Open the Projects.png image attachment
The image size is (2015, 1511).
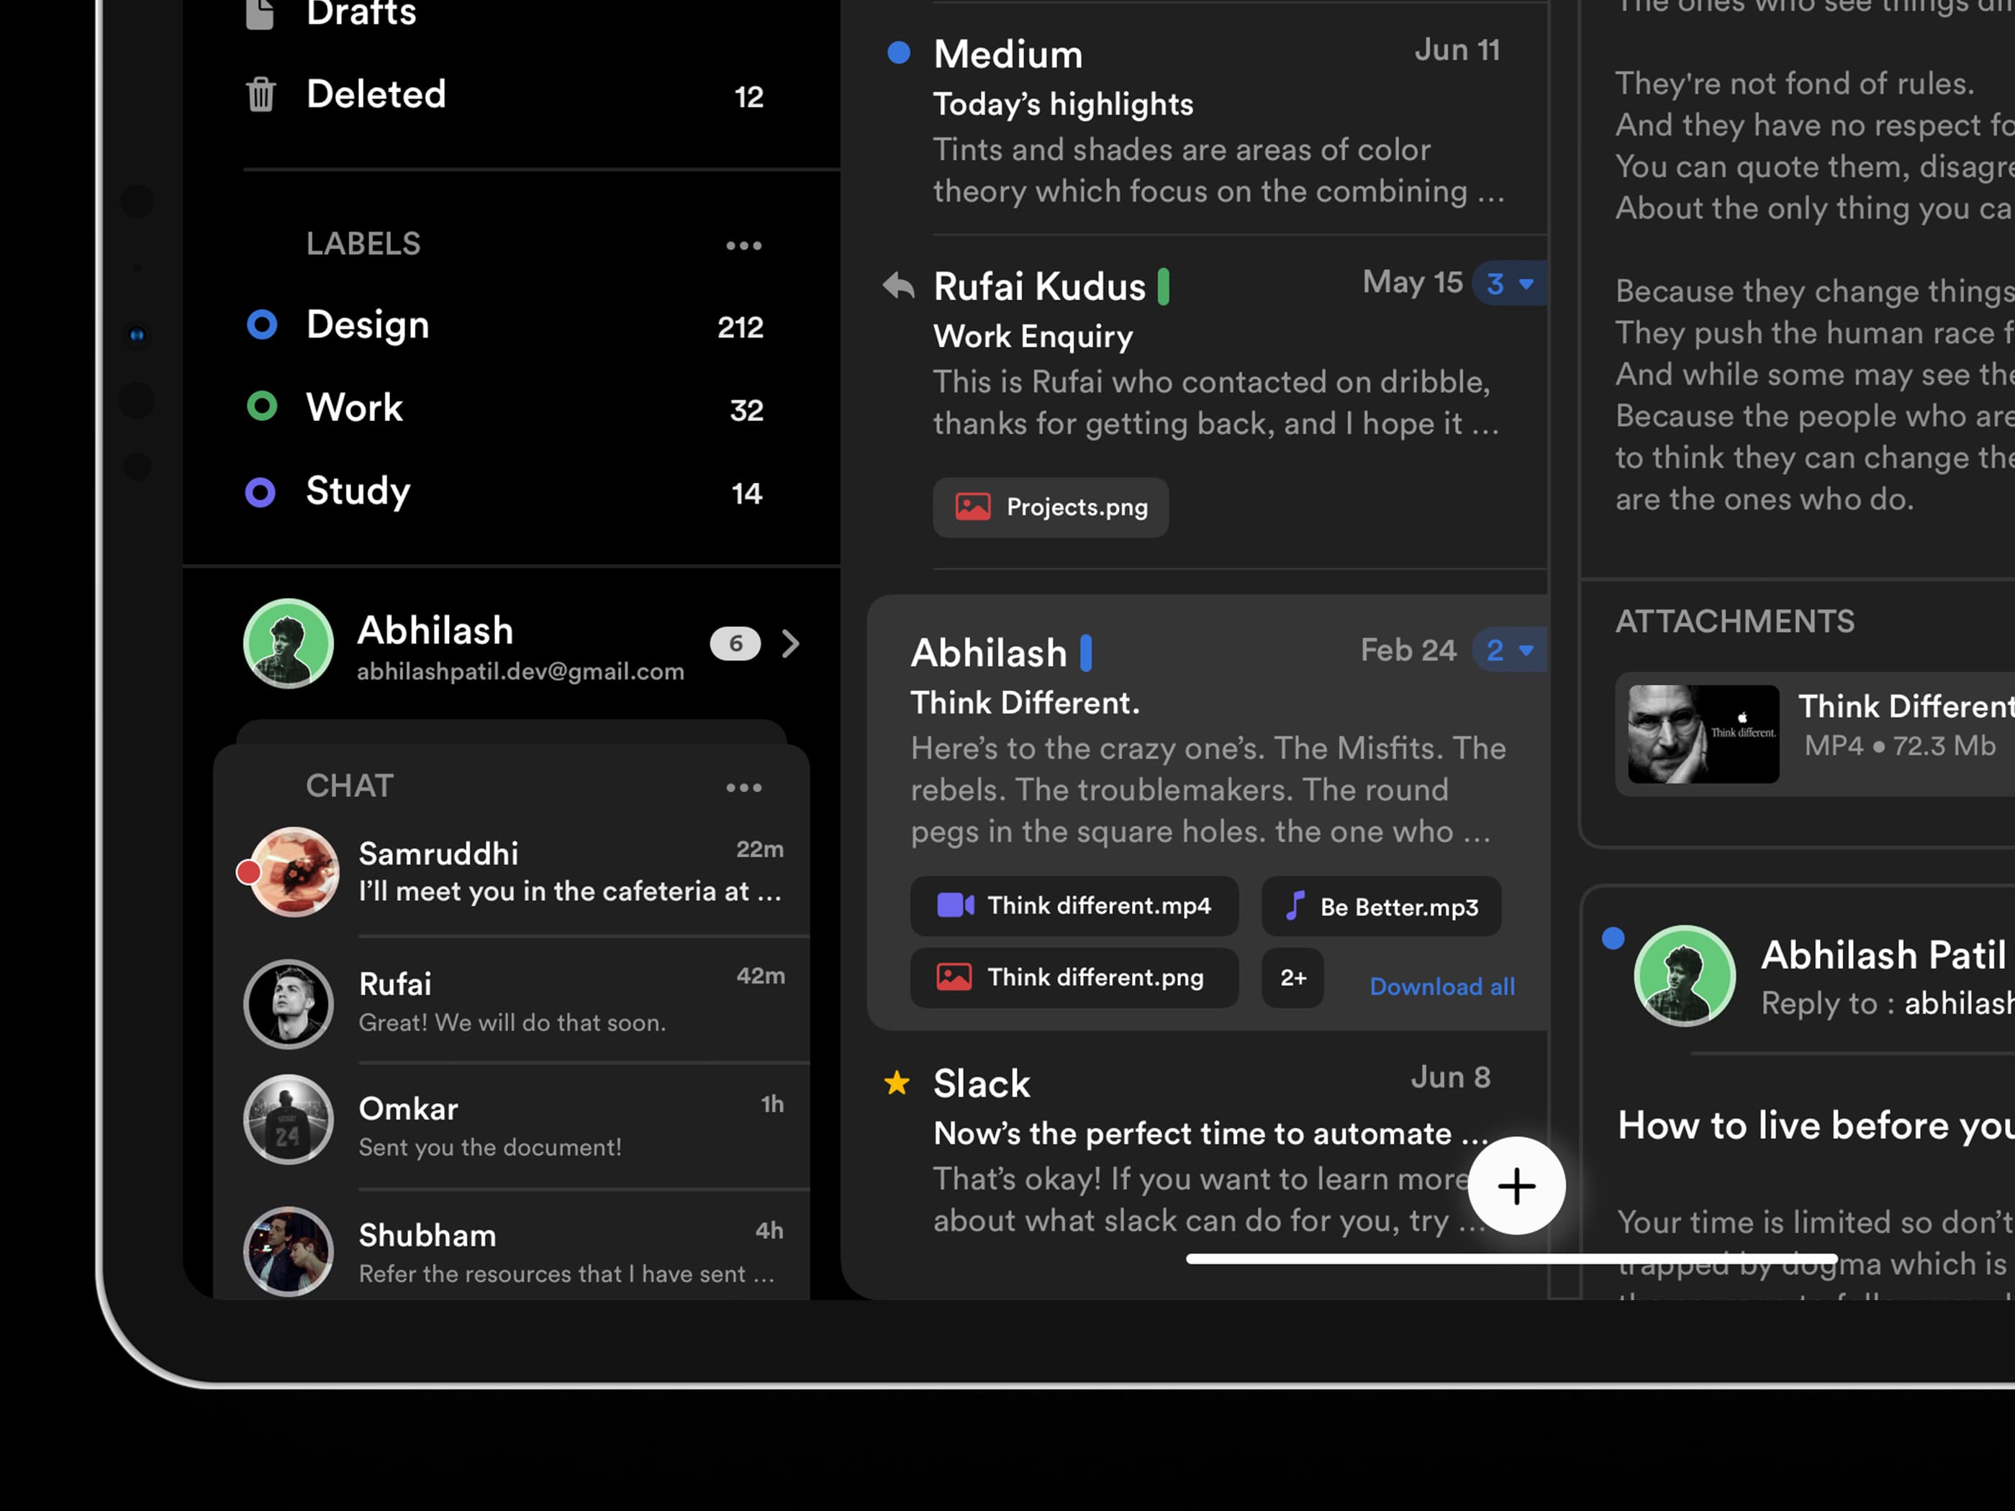tap(1050, 507)
